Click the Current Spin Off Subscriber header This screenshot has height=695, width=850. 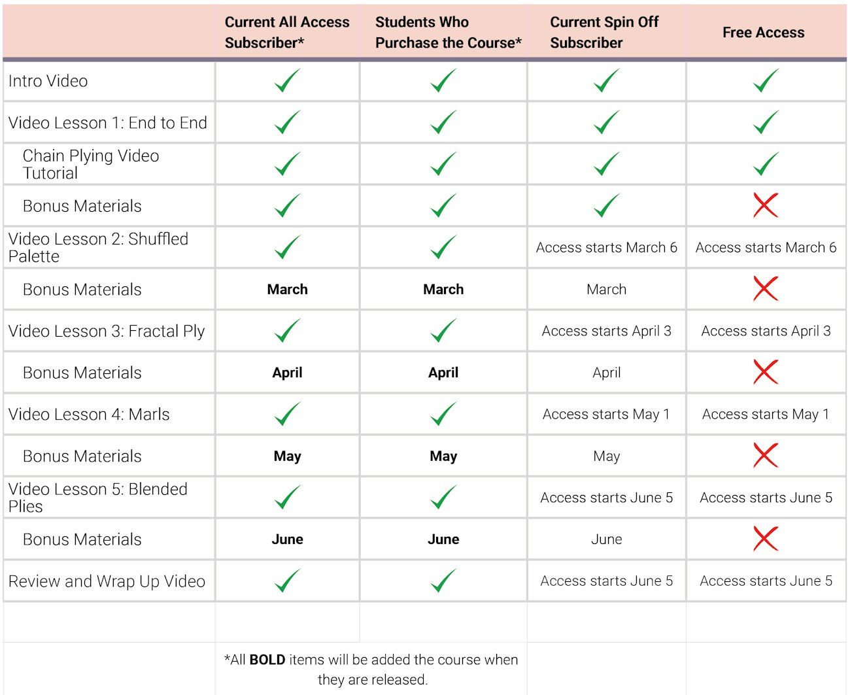coord(604,32)
